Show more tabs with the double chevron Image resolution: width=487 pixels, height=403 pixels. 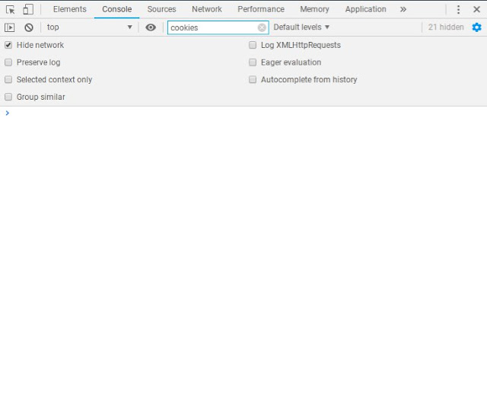coord(403,9)
